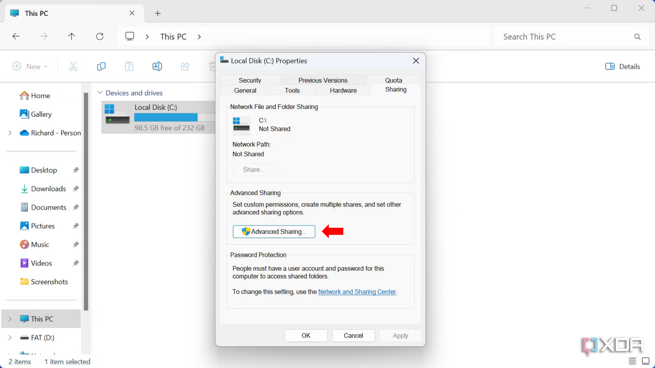The width and height of the screenshot is (655, 368).
Task: Open the Network and Sharing Center link
Action: tap(357, 292)
